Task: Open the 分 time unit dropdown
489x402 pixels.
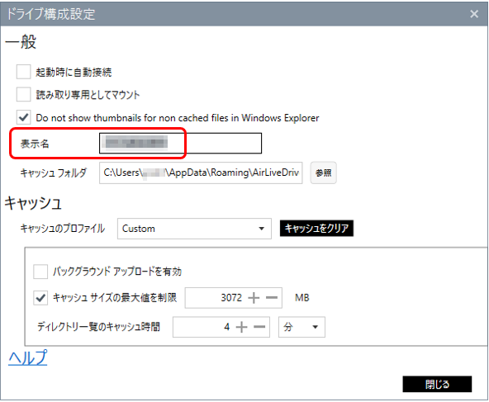Action: pos(301,327)
